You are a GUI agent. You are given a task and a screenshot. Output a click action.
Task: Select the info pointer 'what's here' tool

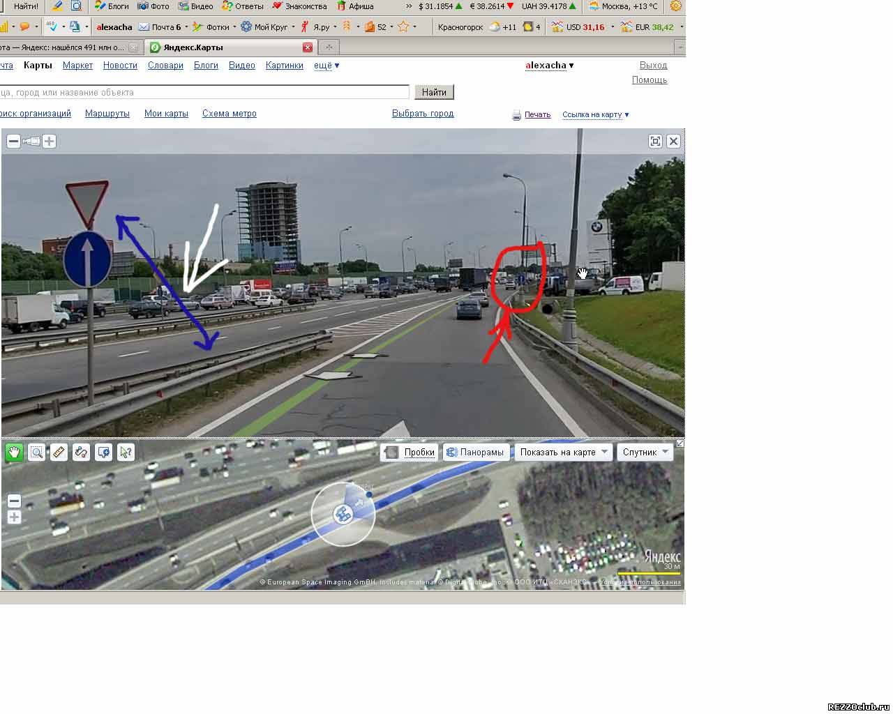click(126, 453)
